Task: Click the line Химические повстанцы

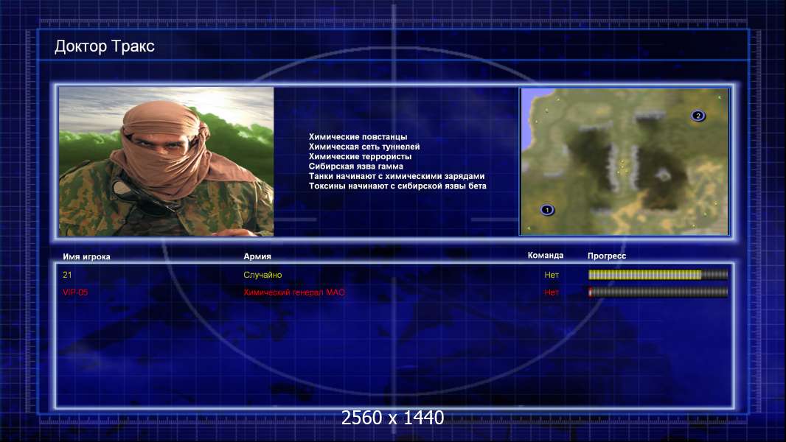Action: pos(358,137)
